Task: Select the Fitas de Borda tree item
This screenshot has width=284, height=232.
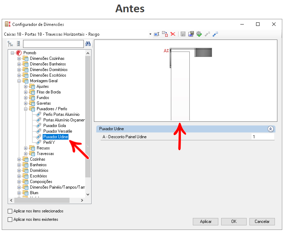Action: 49,92
